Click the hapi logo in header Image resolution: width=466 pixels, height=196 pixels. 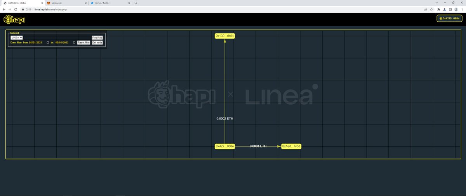click(x=14, y=19)
